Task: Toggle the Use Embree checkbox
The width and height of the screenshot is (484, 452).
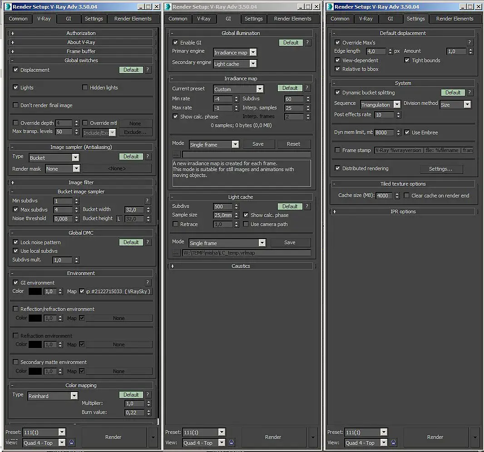Action: (x=407, y=133)
